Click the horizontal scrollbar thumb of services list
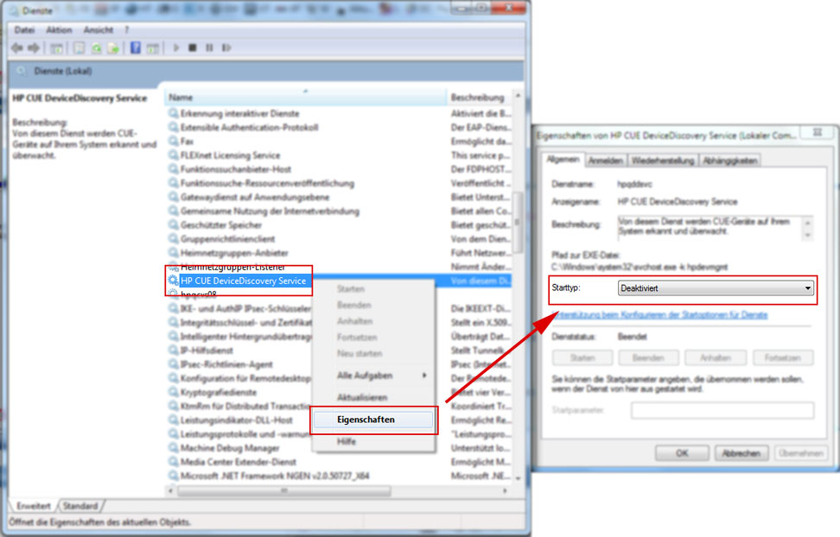 (x=284, y=490)
